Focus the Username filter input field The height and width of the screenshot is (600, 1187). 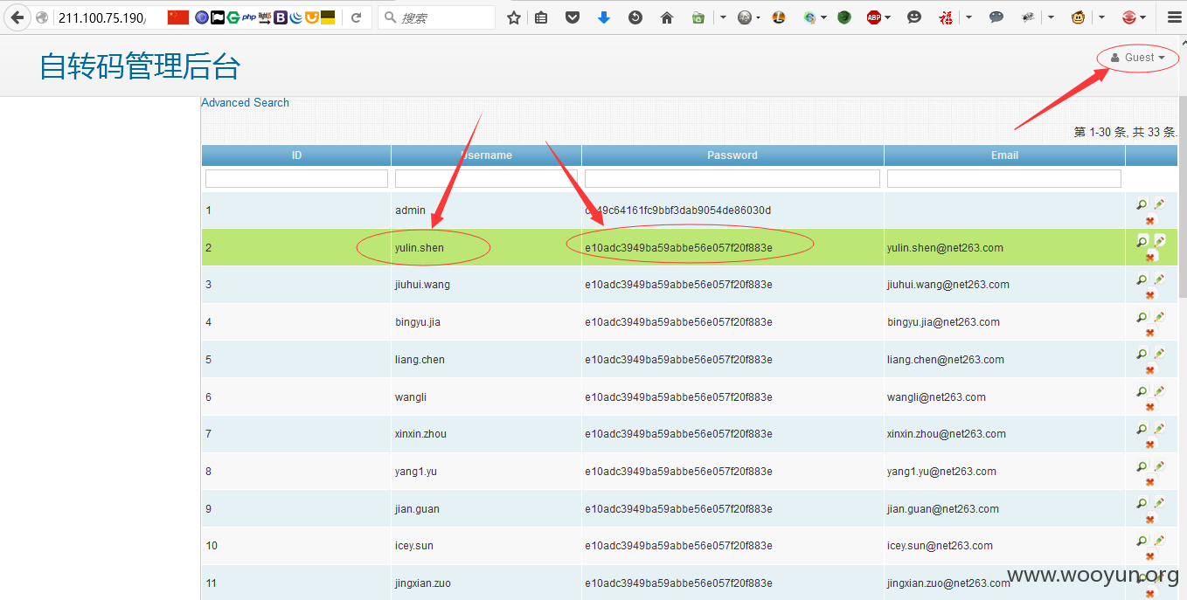pyautogui.click(x=486, y=178)
